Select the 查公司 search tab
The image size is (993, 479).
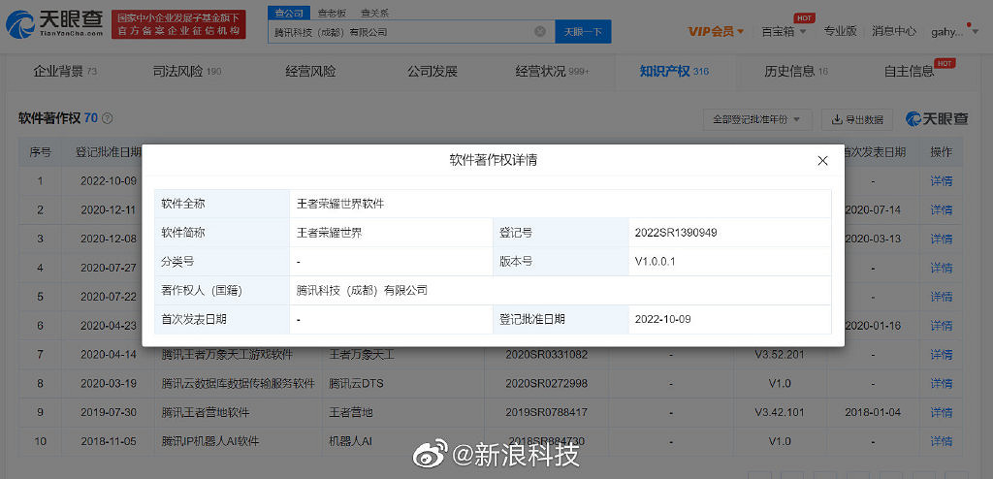tap(289, 13)
